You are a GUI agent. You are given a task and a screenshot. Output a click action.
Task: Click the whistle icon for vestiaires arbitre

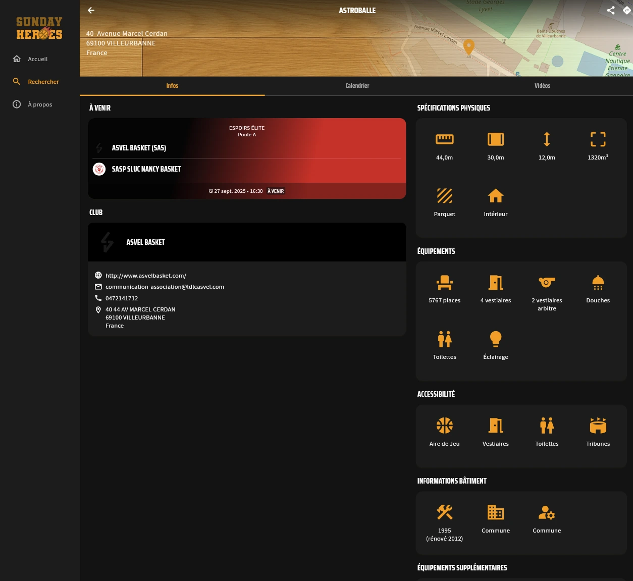coord(547,283)
